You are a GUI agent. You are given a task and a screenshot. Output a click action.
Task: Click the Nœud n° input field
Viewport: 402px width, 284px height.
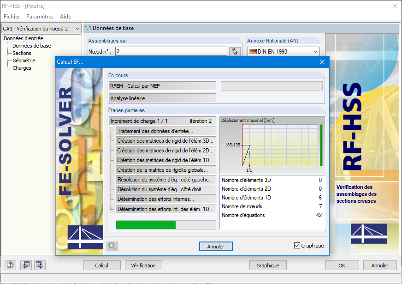coord(171,51)
